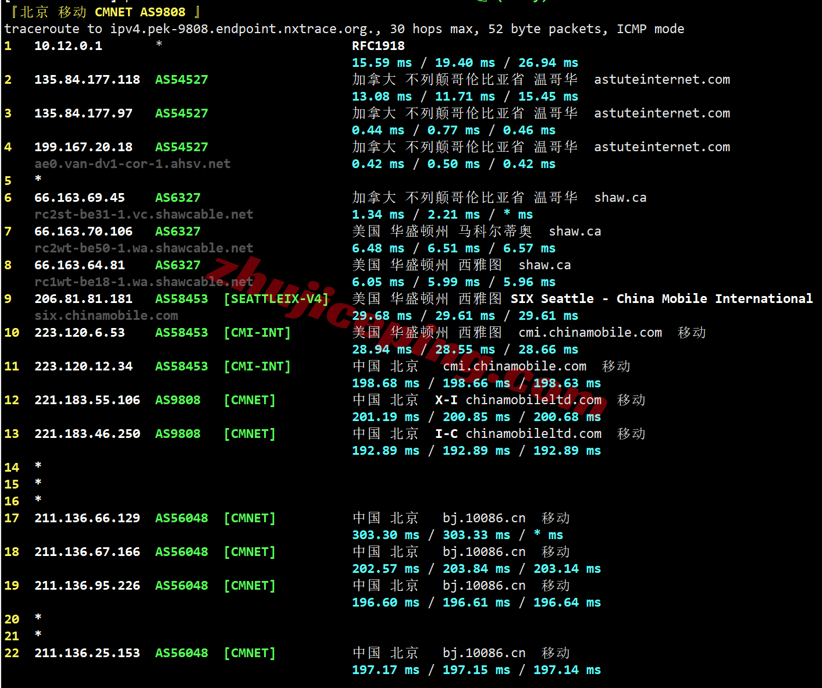Click SIX Seattle - China Mobile International
The image size is (822, 688).
point(661,299)
